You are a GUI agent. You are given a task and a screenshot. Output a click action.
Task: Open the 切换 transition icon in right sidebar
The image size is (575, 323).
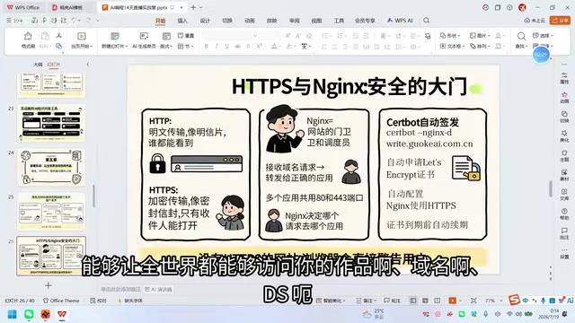[x=564, y=117]
